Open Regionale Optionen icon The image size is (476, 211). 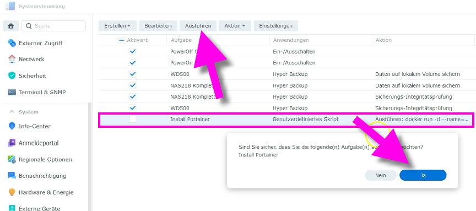click(12, 159)
